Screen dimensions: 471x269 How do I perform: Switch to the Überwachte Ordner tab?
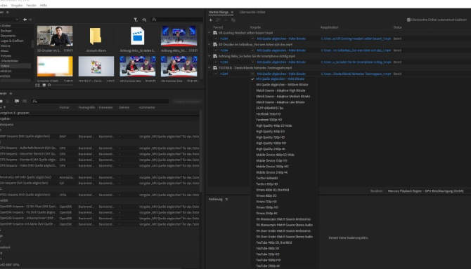[252, 13]
